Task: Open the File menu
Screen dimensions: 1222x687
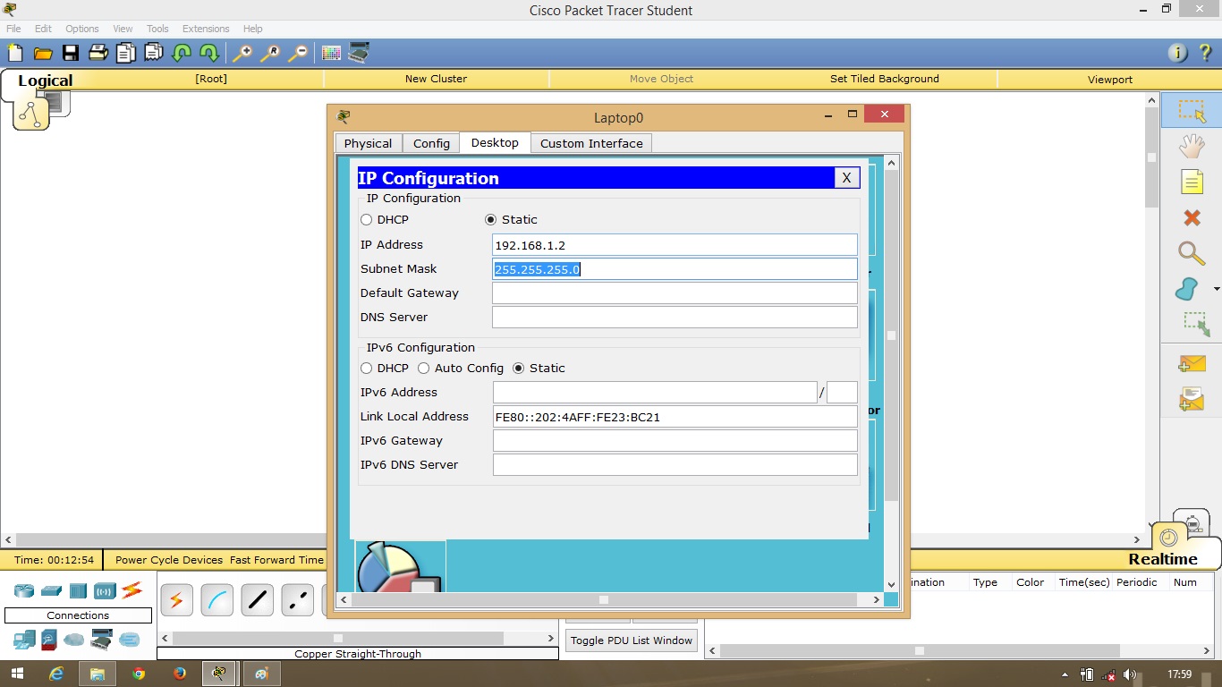Action: click(13, 29)
